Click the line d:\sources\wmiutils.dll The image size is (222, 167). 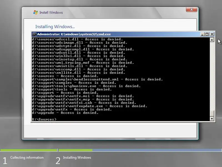(x=80, y=66)
